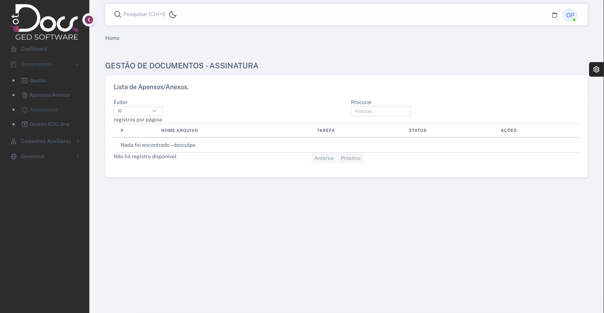Click the Procurar search field

[381, 111]
